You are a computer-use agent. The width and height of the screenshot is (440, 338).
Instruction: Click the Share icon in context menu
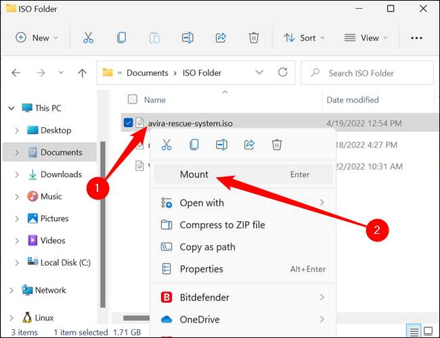coord(249,144)
